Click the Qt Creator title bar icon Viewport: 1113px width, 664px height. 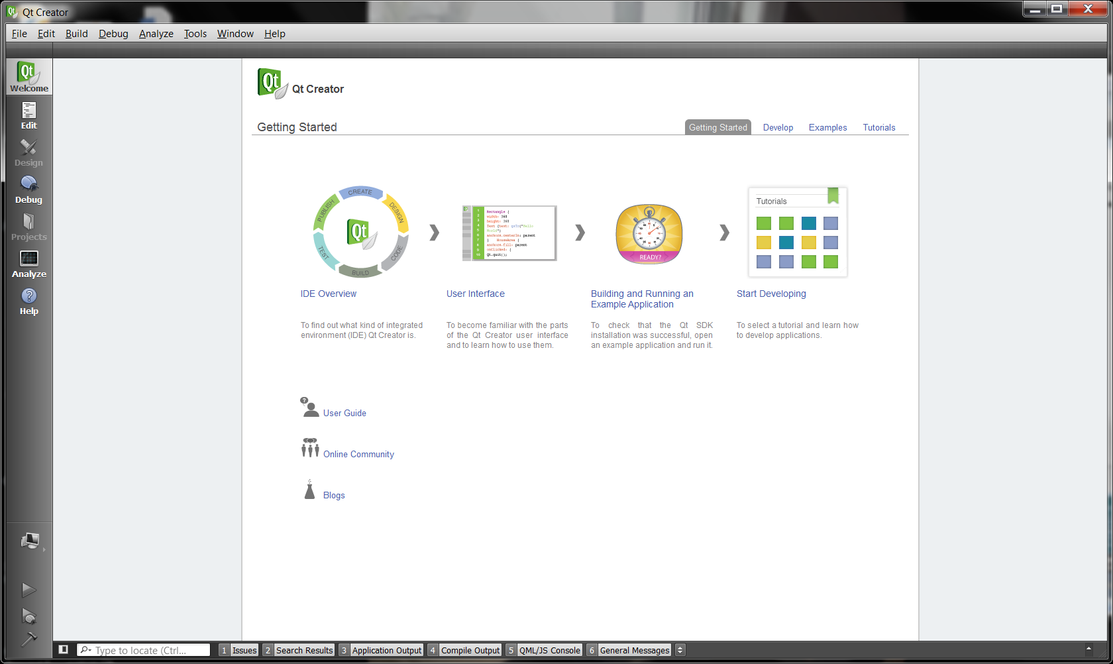click(12, 11)
